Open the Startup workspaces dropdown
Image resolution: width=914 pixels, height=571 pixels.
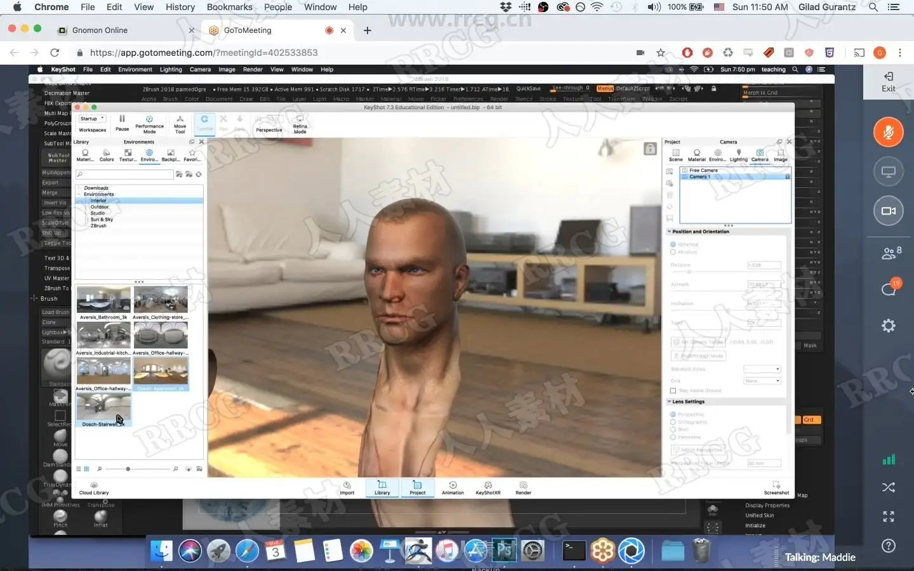(x=93, y=119)
